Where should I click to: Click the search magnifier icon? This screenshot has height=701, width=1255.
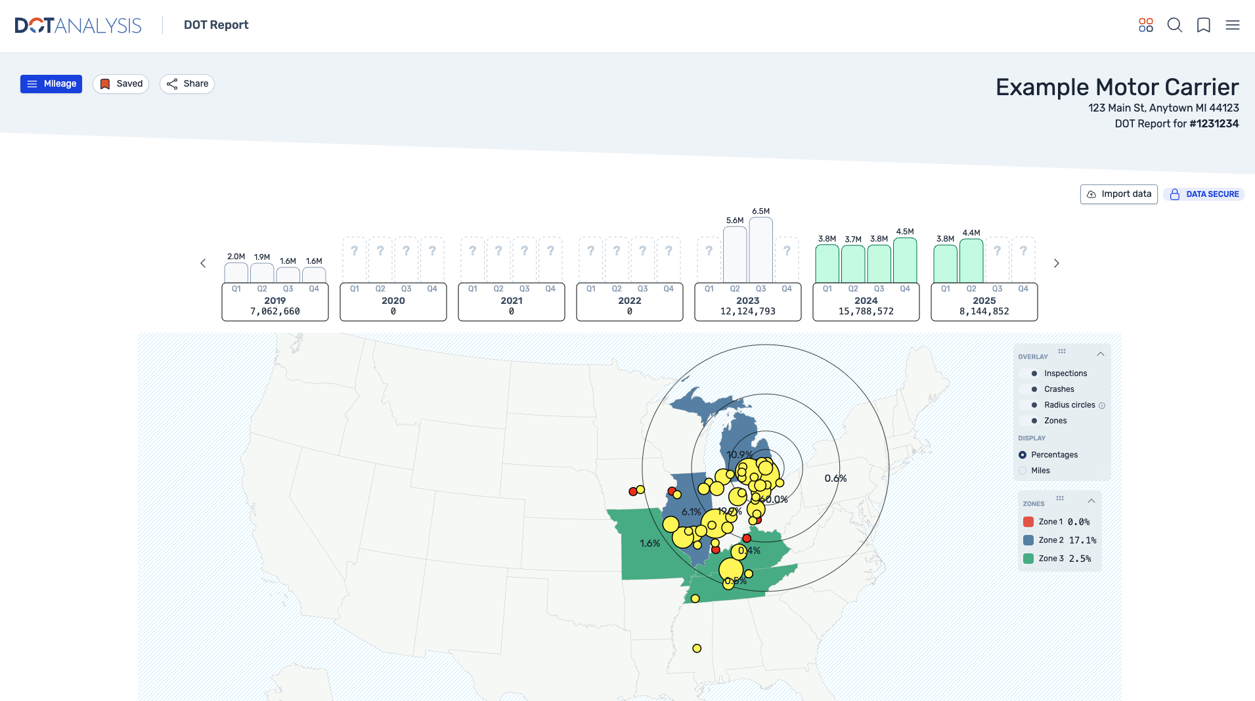1174,25
